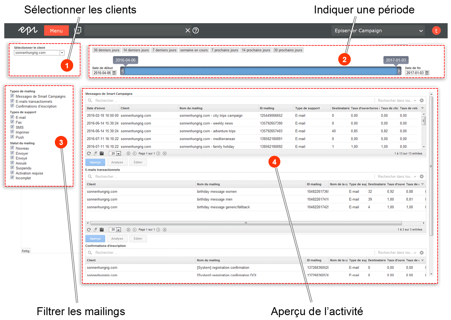Viewport: 451px width, 320px height.
Task: Open 'Rechercher dans tou...' for Confirmations d'inscription
Action: tap(397, 253)
